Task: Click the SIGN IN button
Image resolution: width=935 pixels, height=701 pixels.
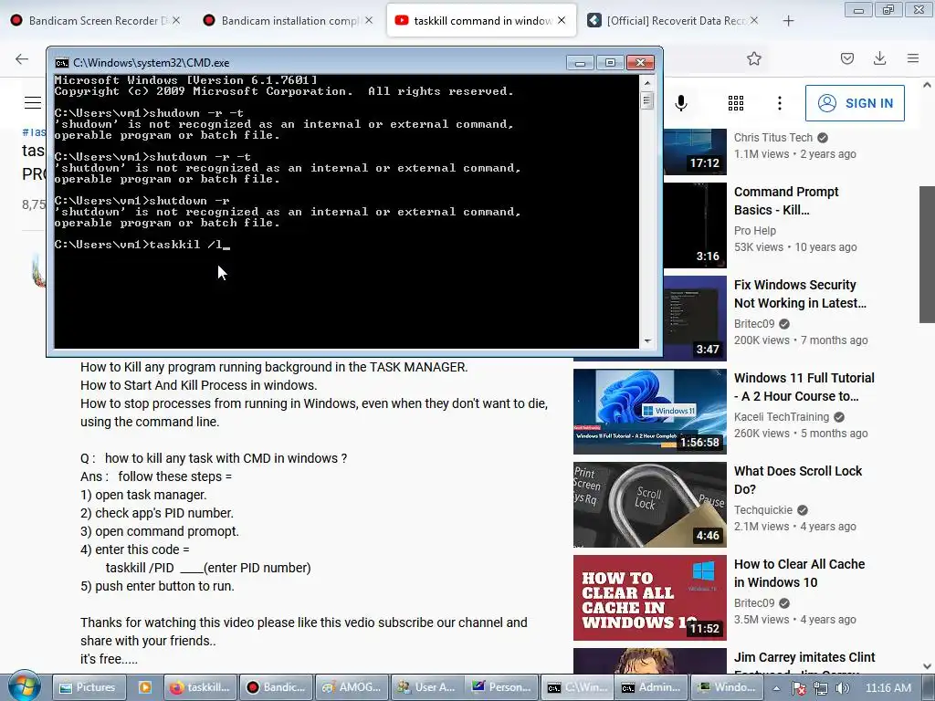Action: [x=855, y=103]
